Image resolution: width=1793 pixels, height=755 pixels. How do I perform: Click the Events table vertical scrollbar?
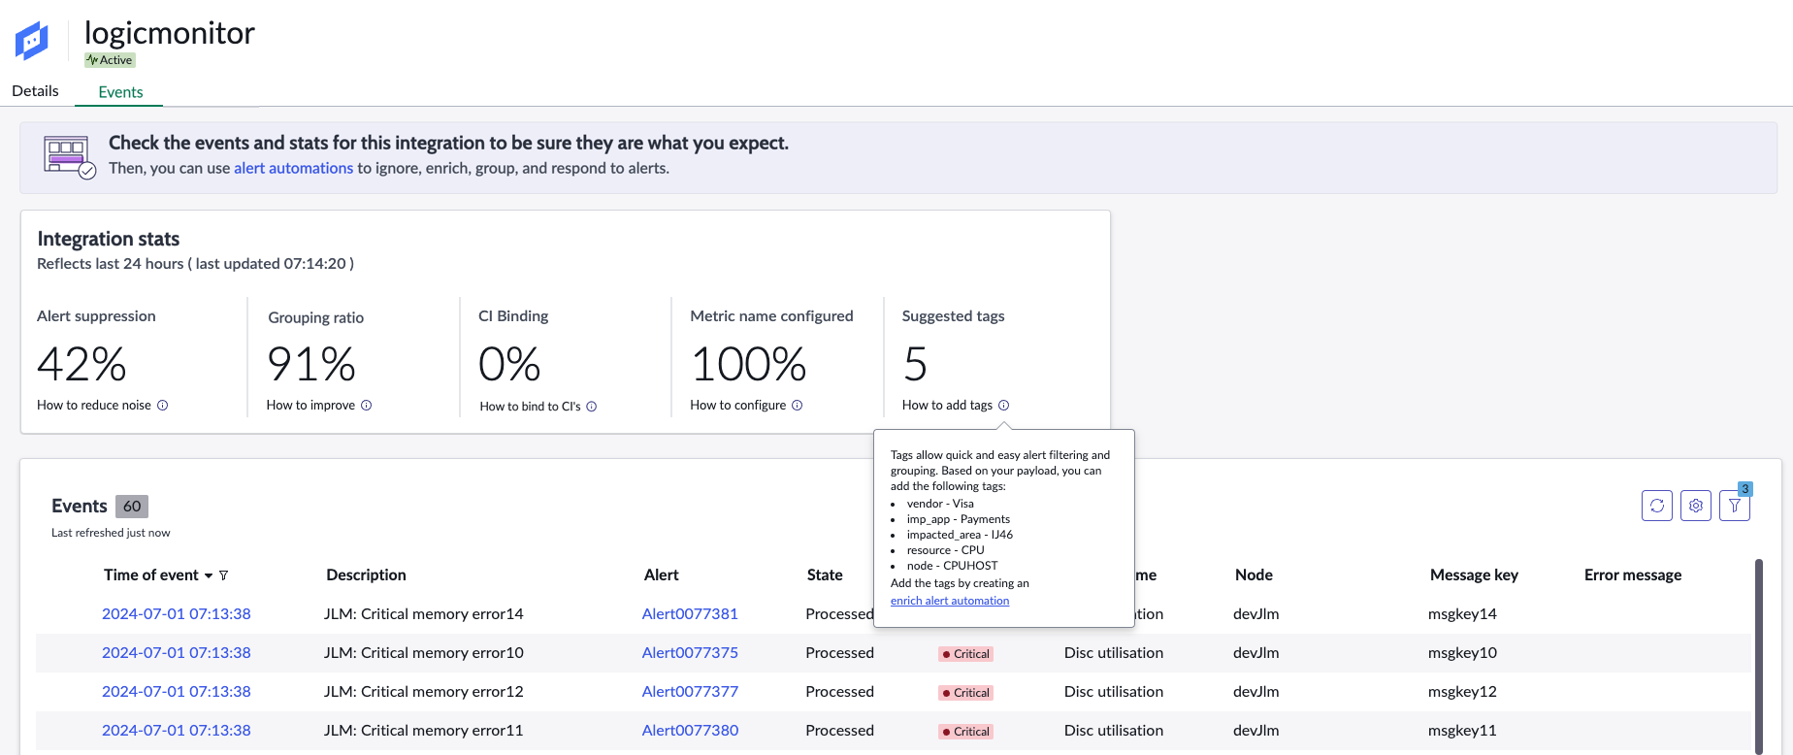tap(1758, 656)
